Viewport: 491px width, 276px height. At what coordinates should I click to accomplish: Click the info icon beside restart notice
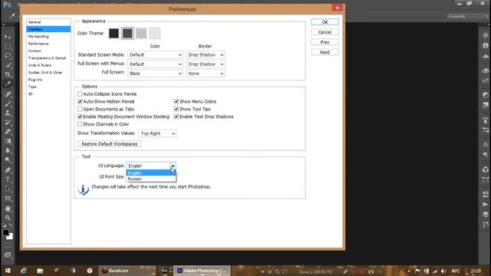coord(83,189)
